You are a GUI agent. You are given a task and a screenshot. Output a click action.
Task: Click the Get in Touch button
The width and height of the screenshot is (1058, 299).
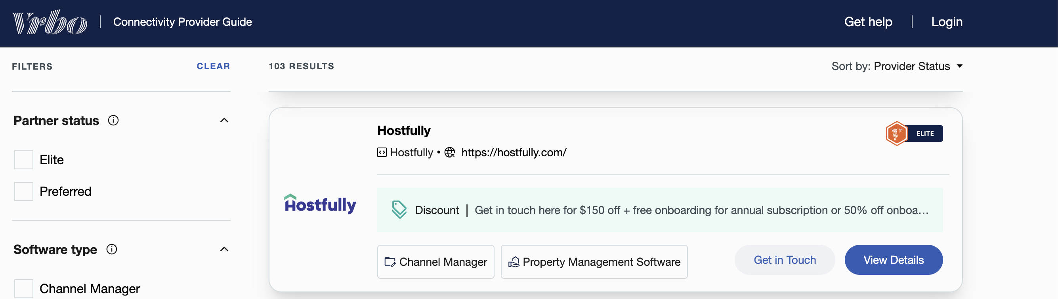coord(785,259)
